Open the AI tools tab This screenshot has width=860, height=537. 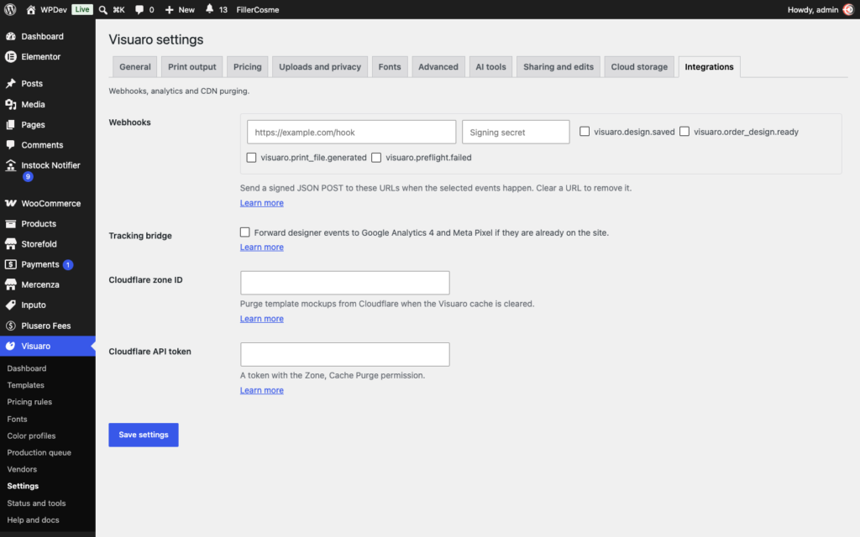(490, 67)
